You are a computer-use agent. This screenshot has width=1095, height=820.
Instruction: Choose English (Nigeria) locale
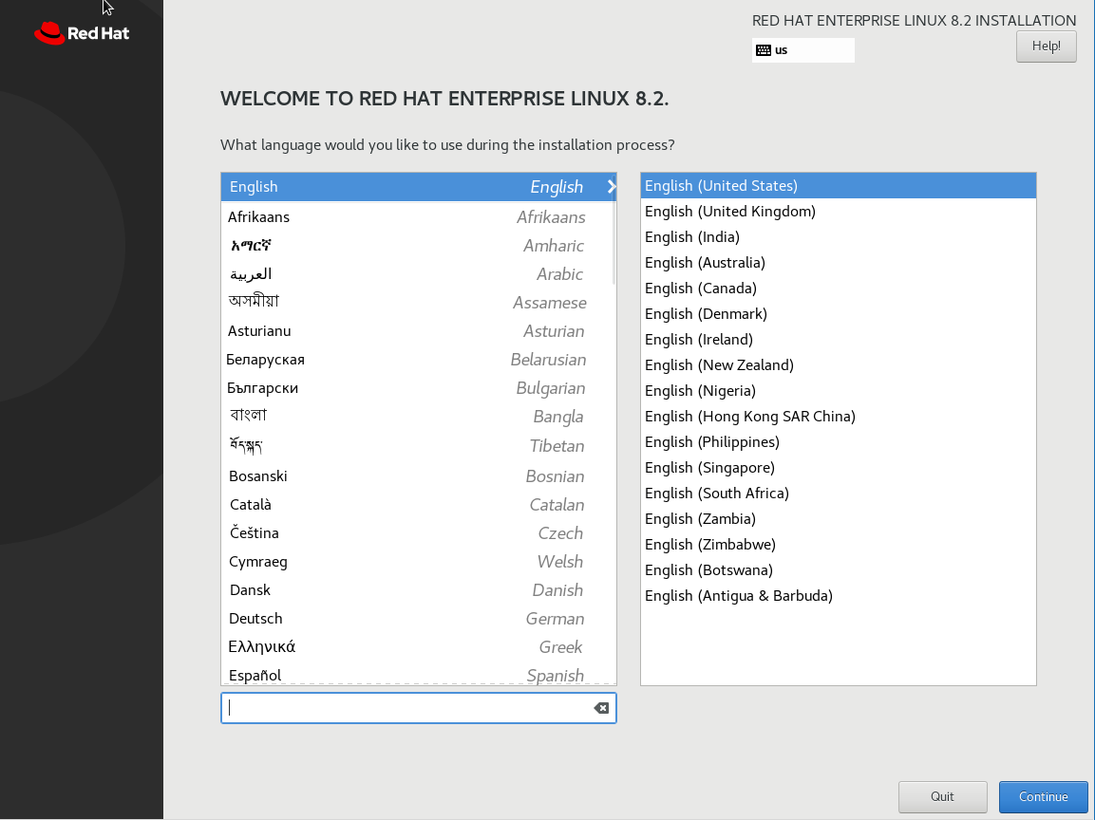click(x=838, y=391)
